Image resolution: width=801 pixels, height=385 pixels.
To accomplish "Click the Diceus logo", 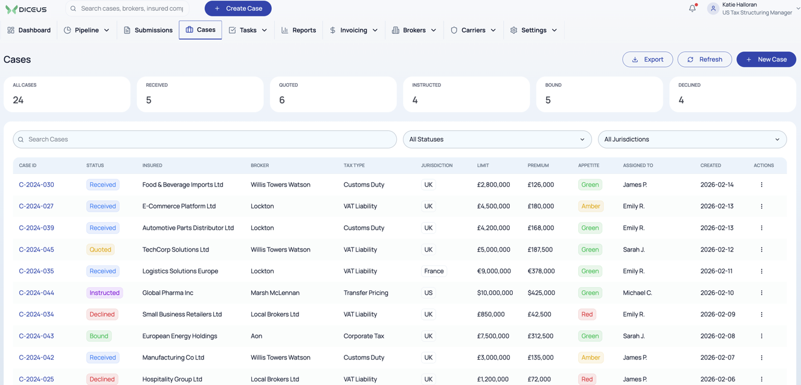I will pyautogui.click(x=26, y=9).
